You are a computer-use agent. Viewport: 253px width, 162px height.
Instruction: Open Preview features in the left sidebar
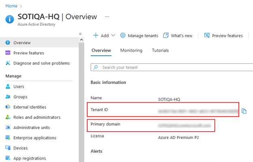28,53
